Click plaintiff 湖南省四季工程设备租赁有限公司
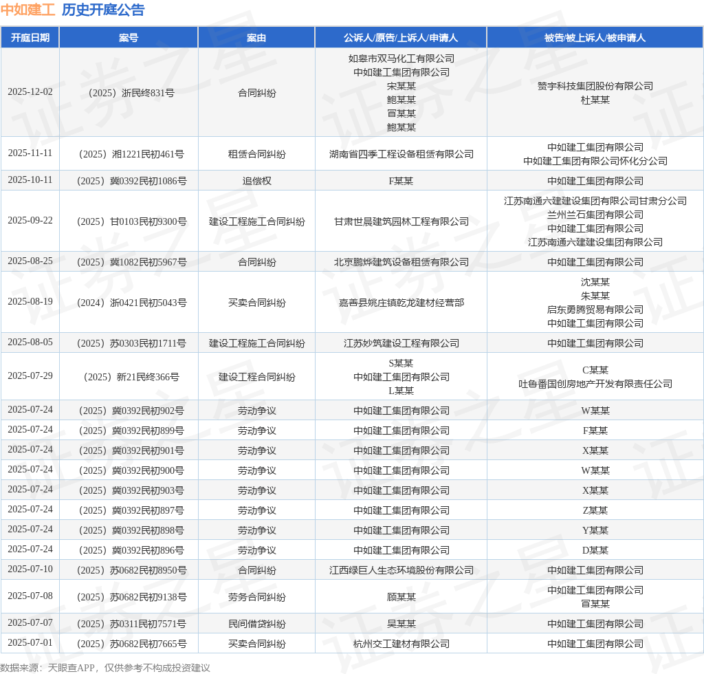 click(x=401, y=154)
